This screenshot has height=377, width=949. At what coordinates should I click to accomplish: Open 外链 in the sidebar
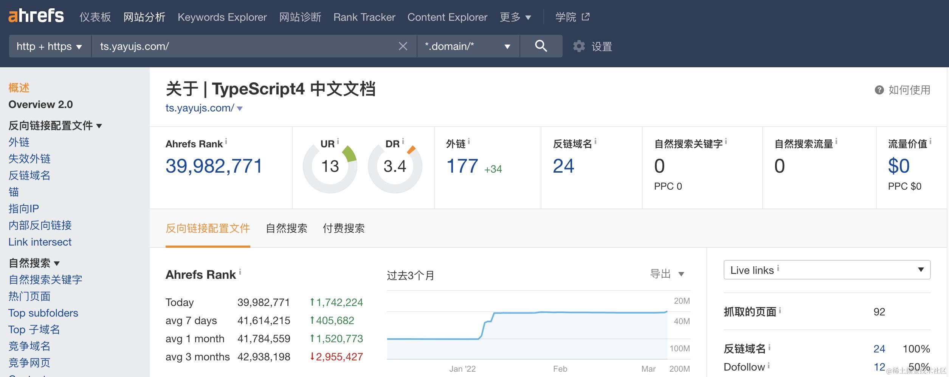(x=19, y=142)
